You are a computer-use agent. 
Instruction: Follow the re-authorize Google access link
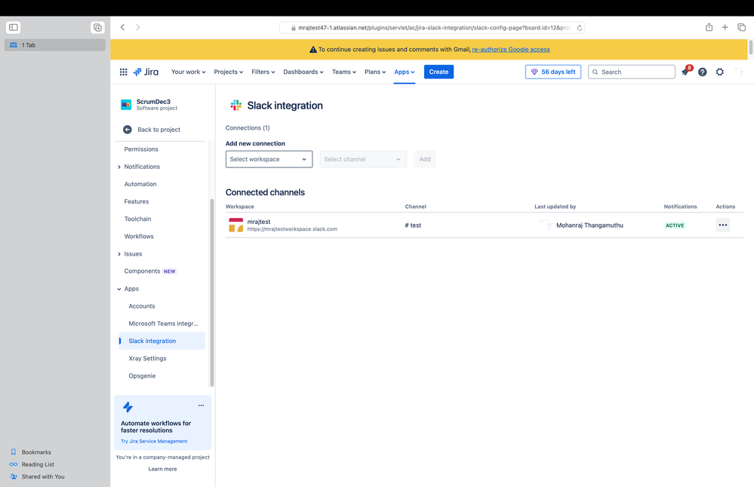(511, 50)
